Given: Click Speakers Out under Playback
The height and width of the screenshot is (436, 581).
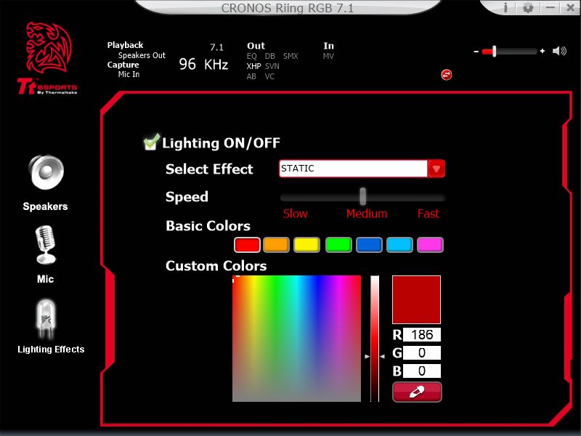Looking at the screenshot, I should click(142, 55).
